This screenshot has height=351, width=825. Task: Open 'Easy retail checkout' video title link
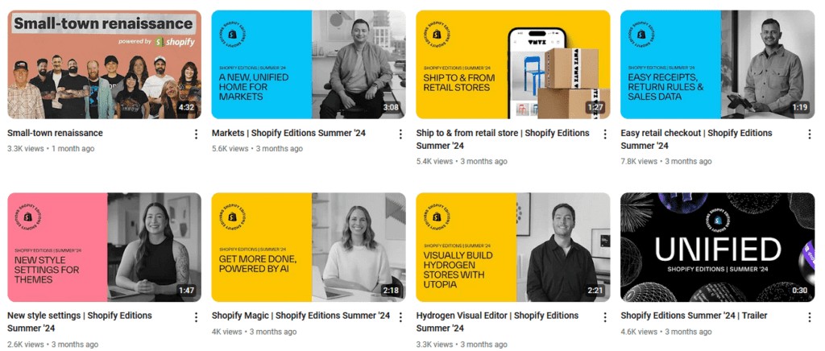[696, 133]
